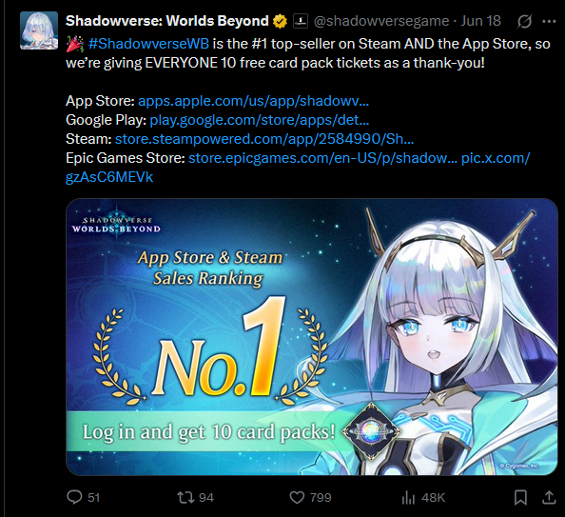Click the Grok explain icon beside date
The width and height of the screenshot is (565, 517).
pos(525,22)
